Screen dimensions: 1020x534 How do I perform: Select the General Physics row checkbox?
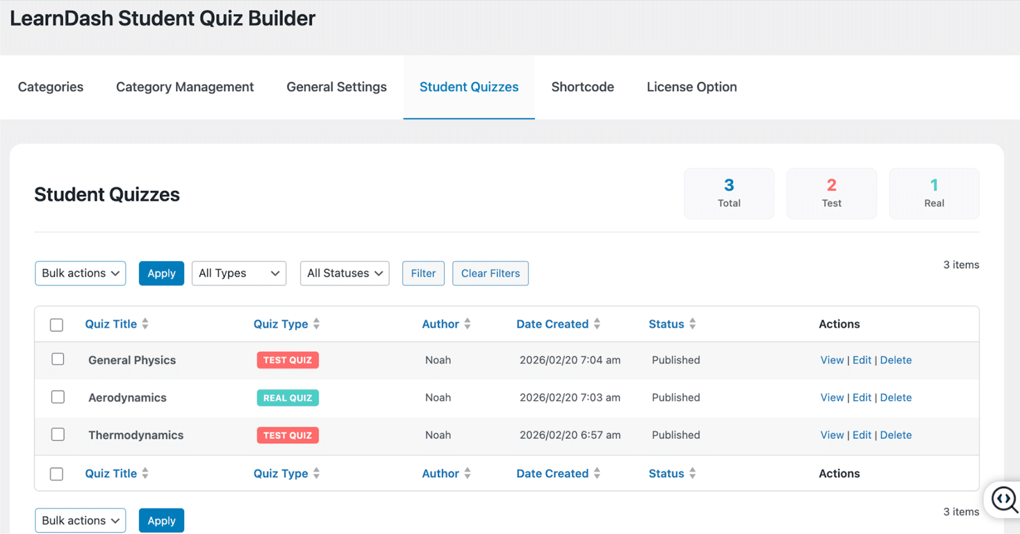(x=58, y=359)
